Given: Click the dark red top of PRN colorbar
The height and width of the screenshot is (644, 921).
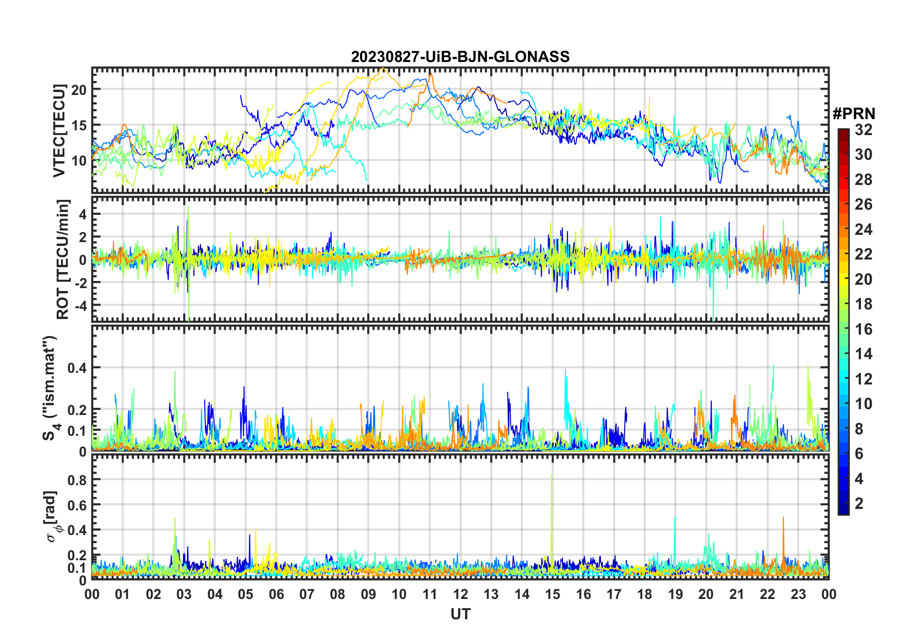Looking at the screenshot, I should point(843,132).
